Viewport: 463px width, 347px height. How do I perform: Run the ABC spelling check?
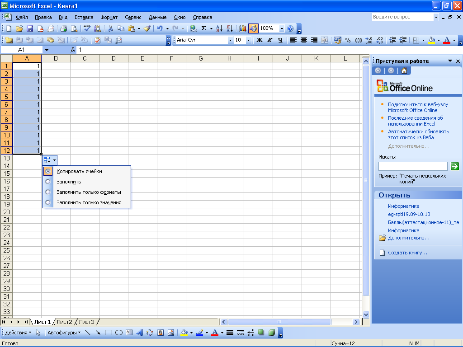pyautogui.click(x=87, y=28)
